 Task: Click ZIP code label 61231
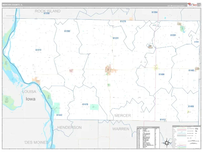115,38
